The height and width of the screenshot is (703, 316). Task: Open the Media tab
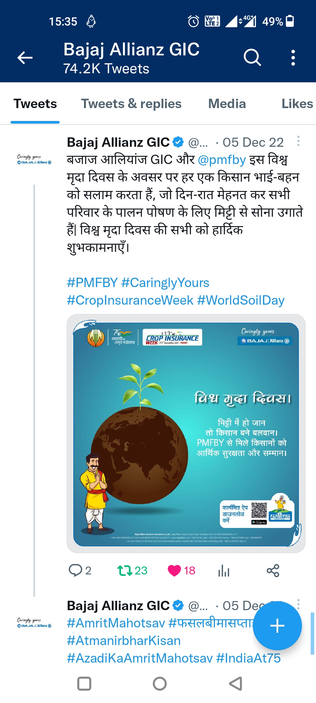[x=227, y=104]
